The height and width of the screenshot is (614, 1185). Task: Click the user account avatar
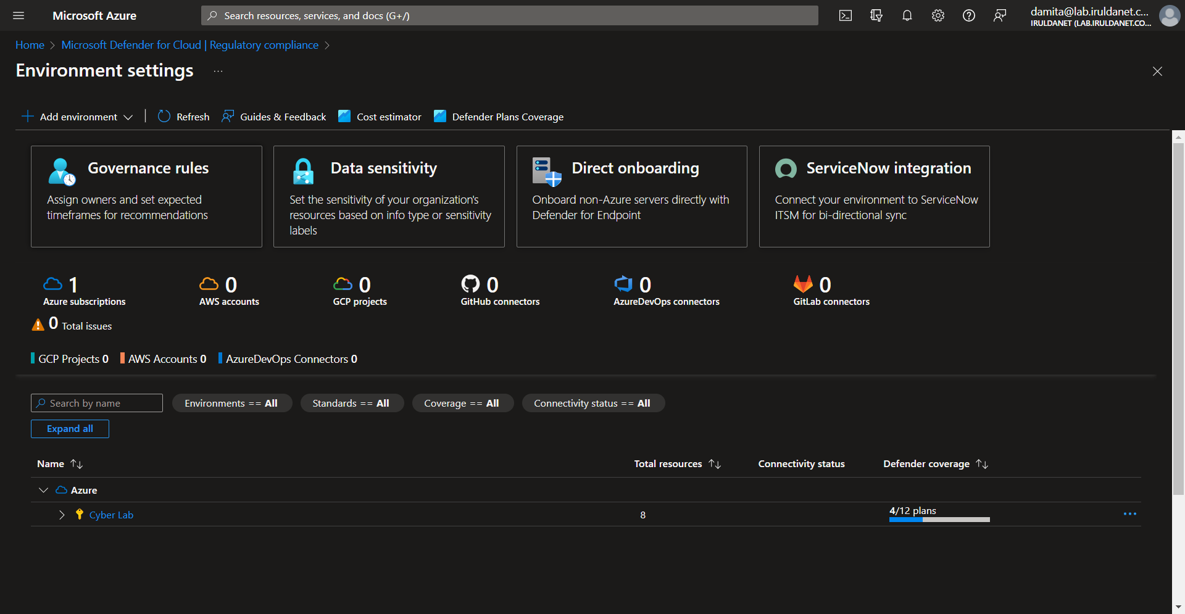1170,15
